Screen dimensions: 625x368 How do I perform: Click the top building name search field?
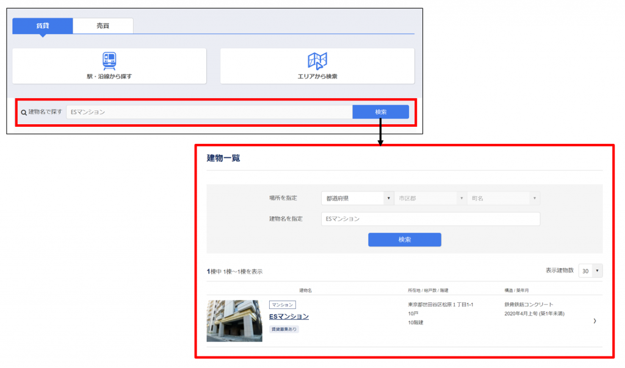point(209,112)
